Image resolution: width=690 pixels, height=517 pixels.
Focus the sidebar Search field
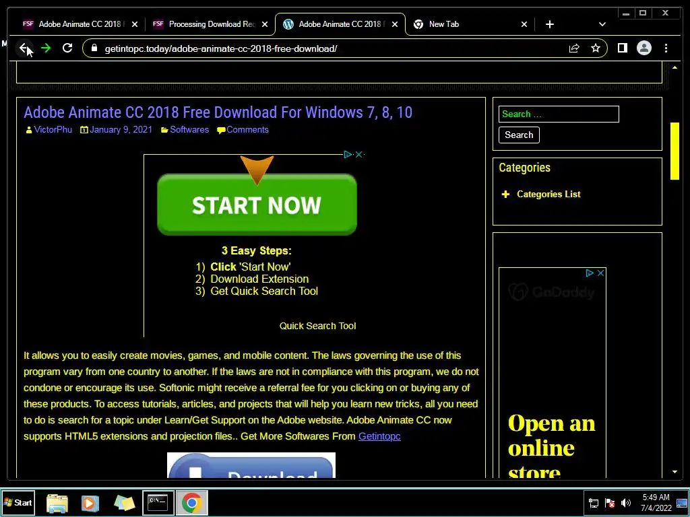point(559,114)
